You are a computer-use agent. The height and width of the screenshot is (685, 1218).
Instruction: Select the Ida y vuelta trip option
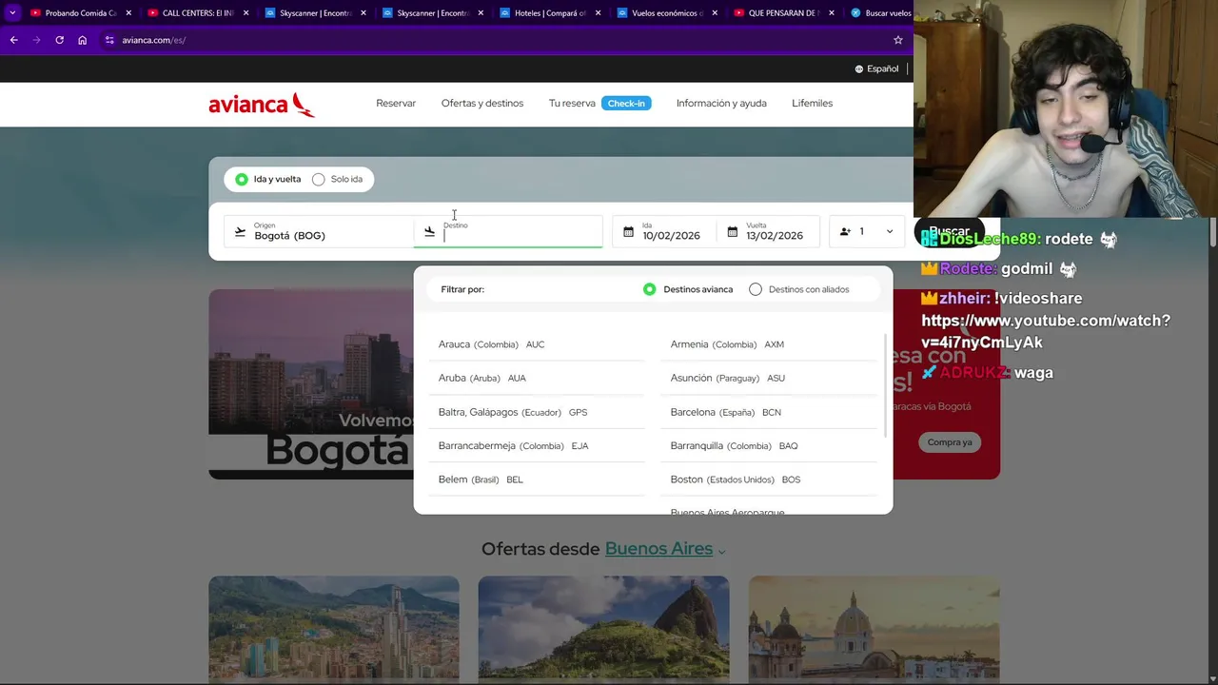point(267,179)
